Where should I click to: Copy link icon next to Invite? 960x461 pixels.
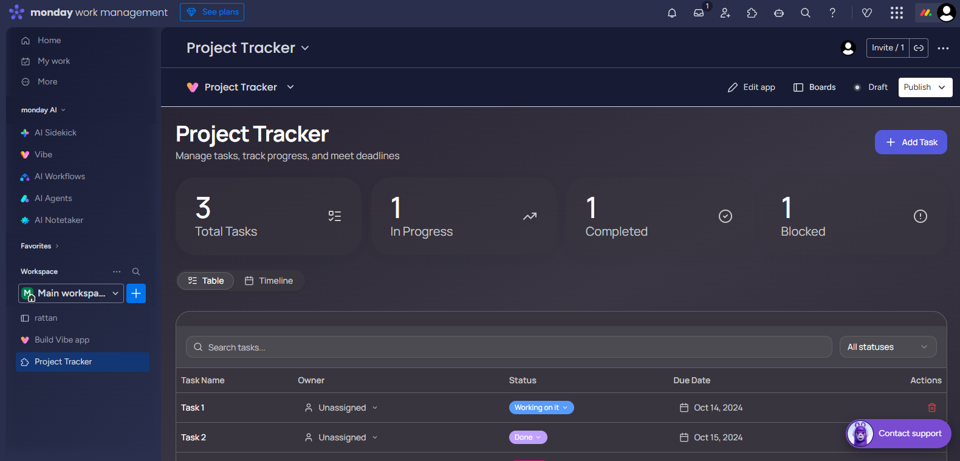point(919,48)
